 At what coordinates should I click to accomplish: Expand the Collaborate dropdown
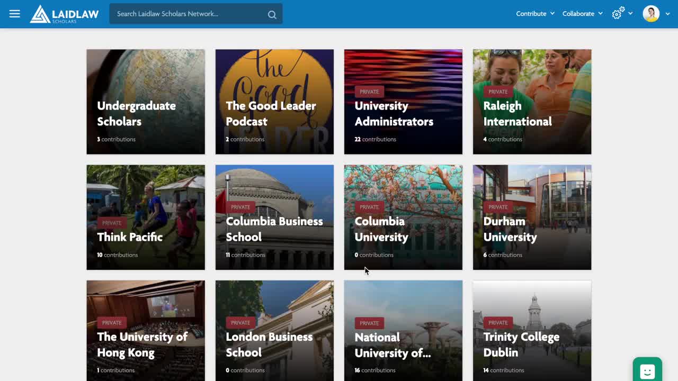(x=582, y=14)
